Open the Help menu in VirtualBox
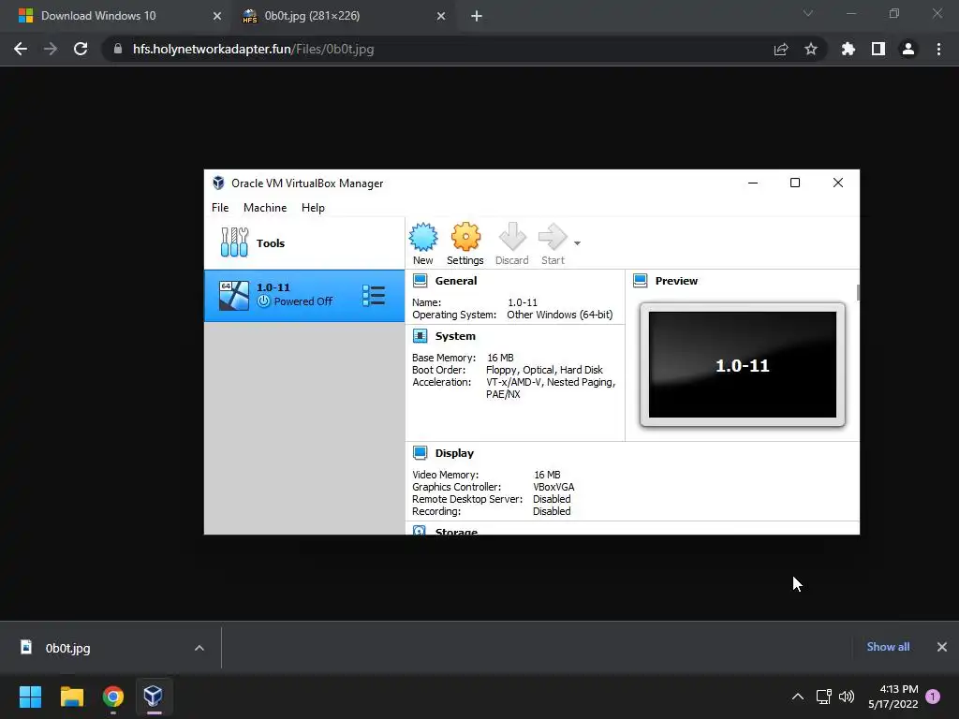 pyautogui.click(x=313, y=207)
